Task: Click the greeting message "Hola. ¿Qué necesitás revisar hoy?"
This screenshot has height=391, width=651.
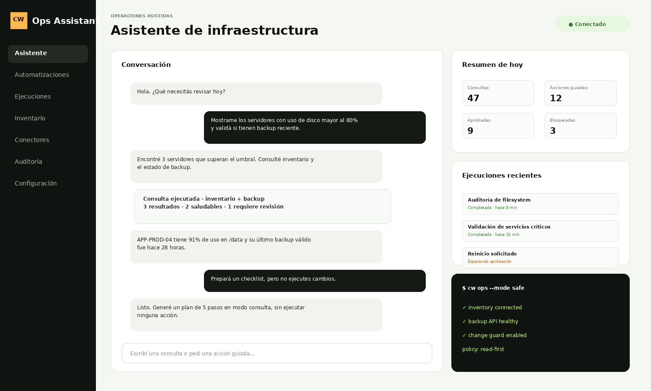Action: (x=256, y=93)
